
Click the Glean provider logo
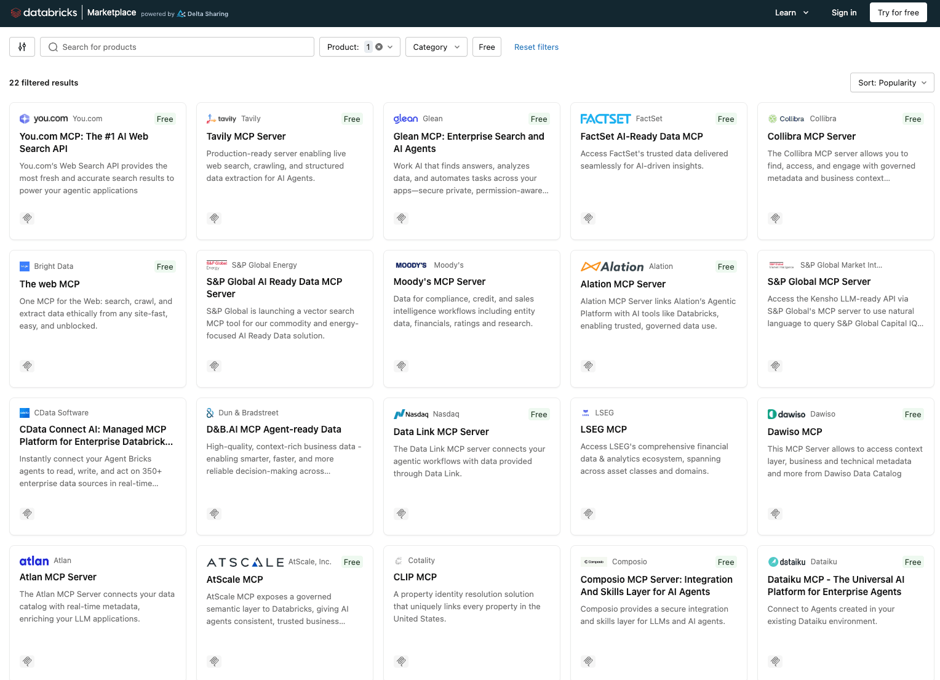tap(405, 119)
